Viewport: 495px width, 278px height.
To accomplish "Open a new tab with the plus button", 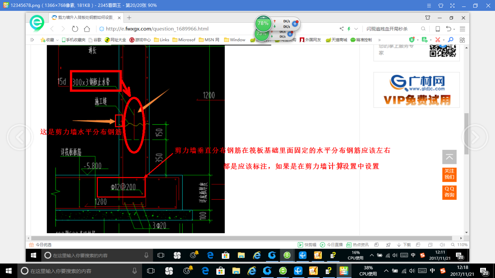I will 129,17.
